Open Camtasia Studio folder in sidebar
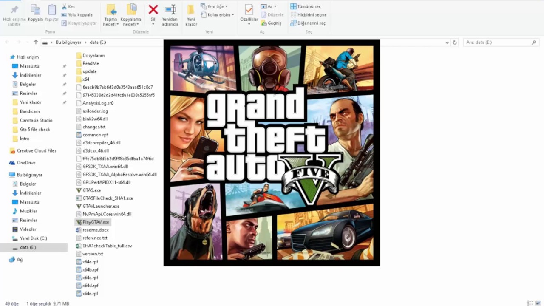The height and width of the screenshot is (306, 544). [36, 120]
